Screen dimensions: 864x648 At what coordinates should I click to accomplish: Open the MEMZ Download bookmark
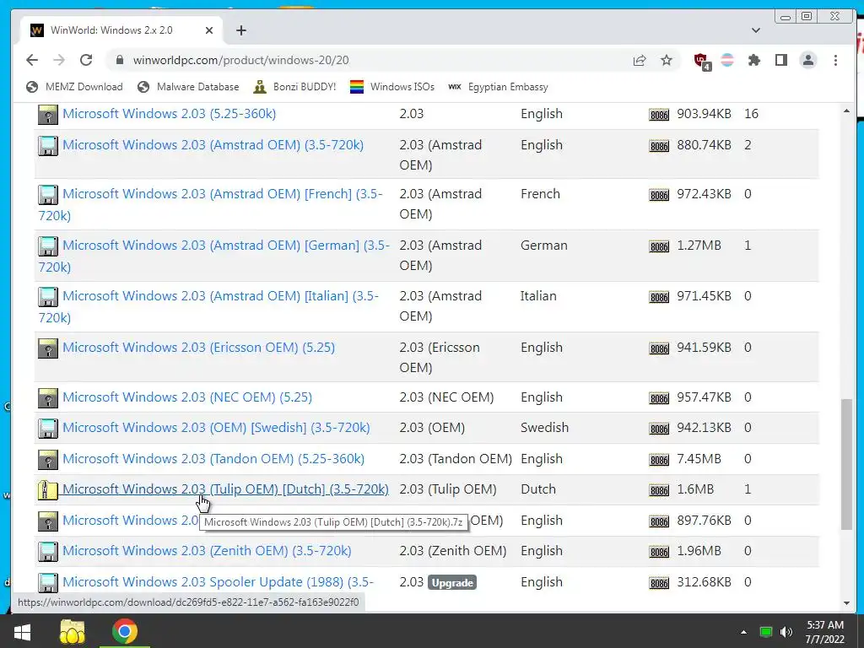coord(74,87)
